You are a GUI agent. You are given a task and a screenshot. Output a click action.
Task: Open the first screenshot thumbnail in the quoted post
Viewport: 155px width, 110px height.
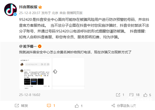point(35,73)
